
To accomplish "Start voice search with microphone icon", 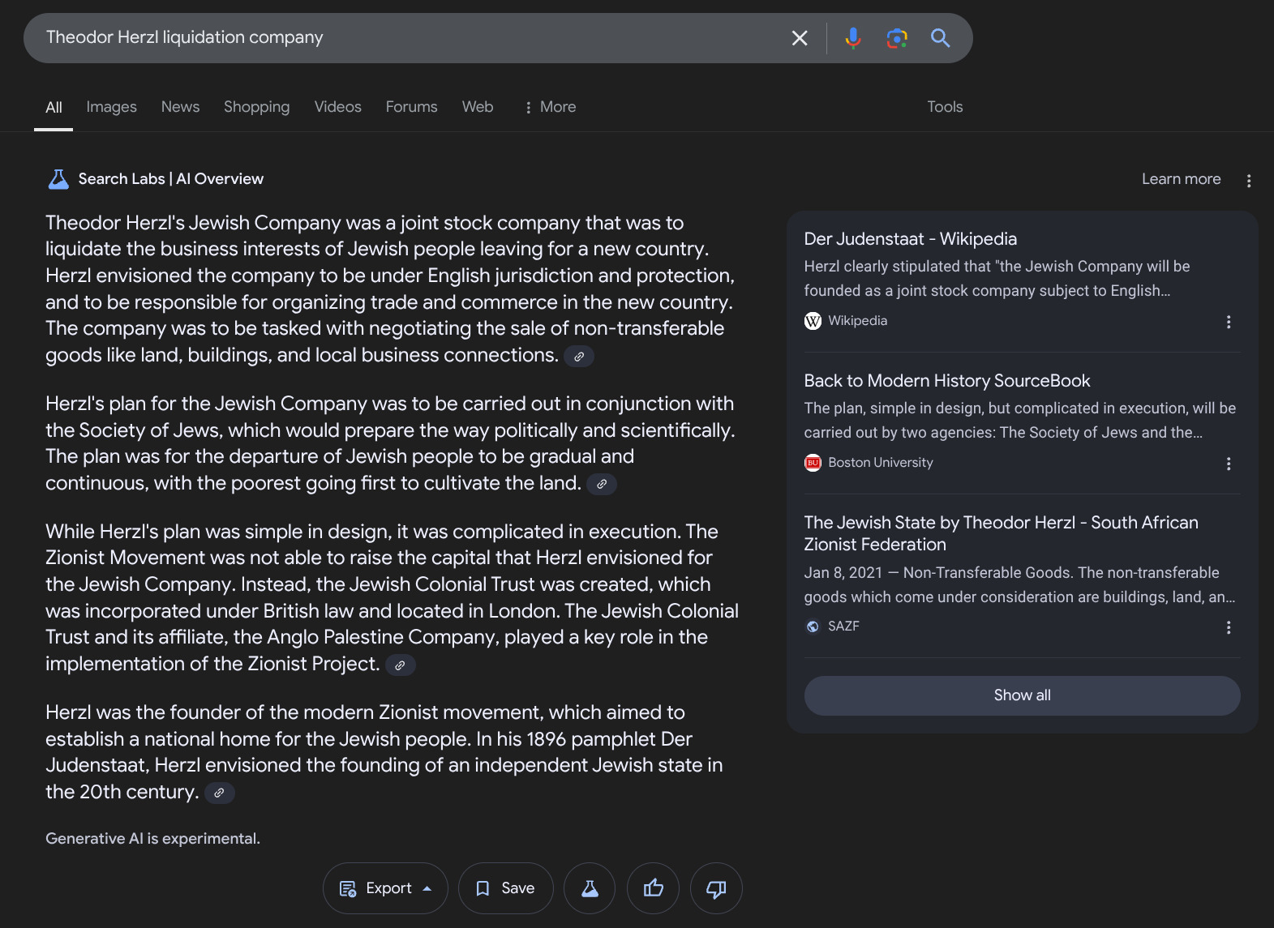I will (852, 38).
